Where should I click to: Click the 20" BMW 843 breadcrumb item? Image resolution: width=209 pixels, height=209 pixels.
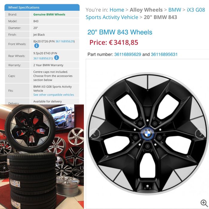click(x=160, y=17)
